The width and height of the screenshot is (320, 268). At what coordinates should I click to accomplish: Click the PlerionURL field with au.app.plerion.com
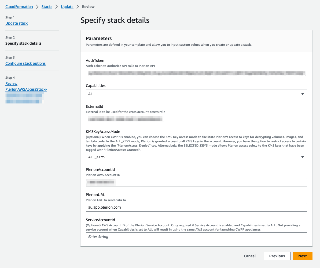pyautogui.click(x=196, y=207)
